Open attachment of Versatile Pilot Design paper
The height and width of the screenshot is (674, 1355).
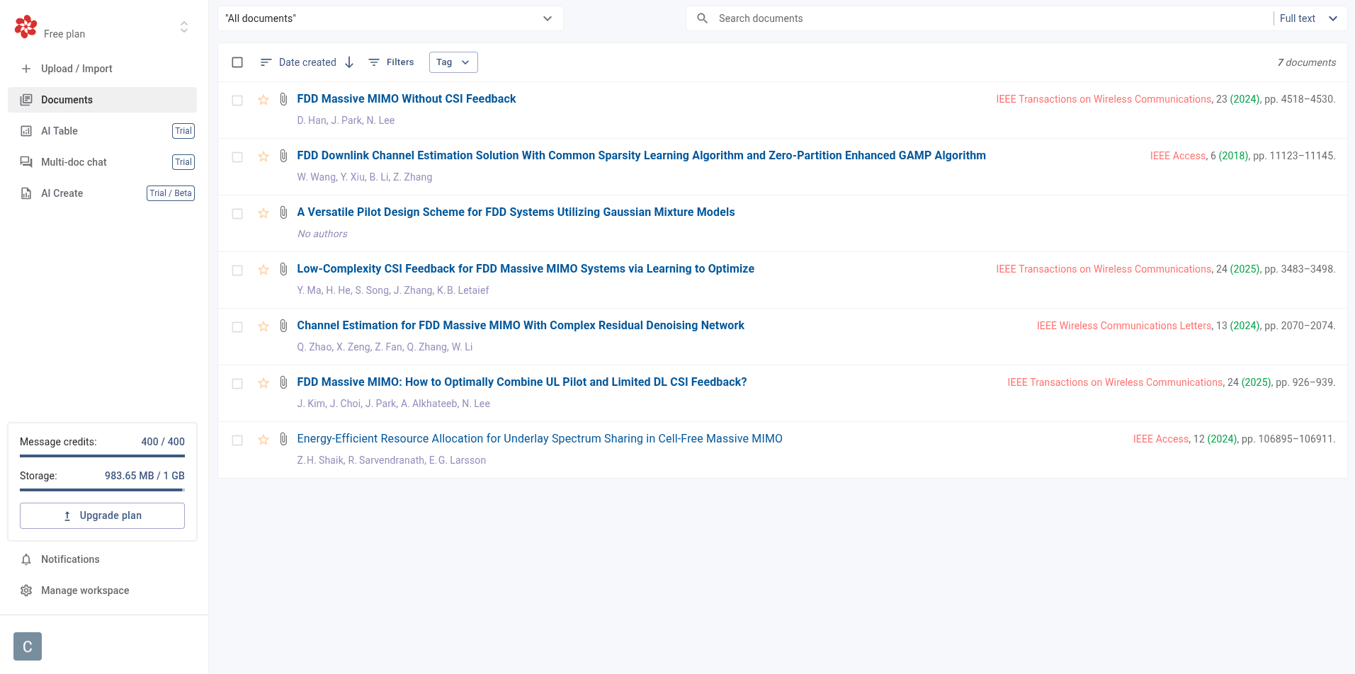point(283,212)
